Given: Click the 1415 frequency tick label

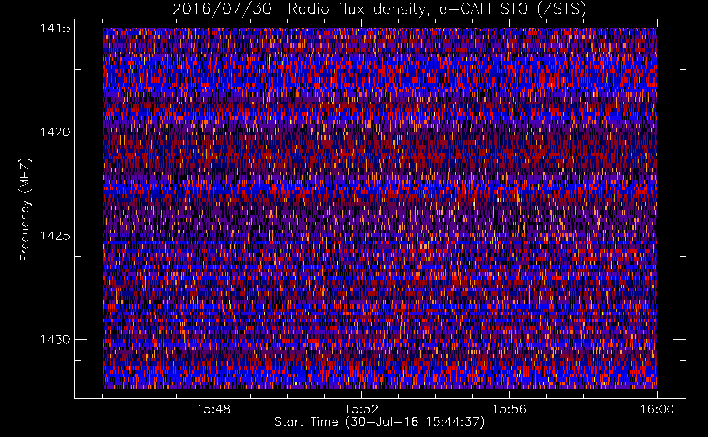Looking at the screenshot, I should click(55, 28).
